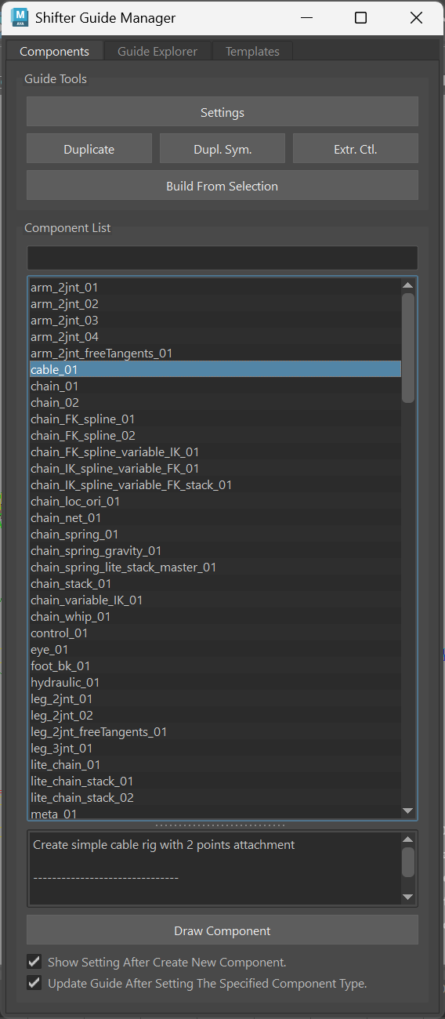Screen dimensions: 445x1019
Task: Click the Maya icon in the title bar
Action: [21, 17]
